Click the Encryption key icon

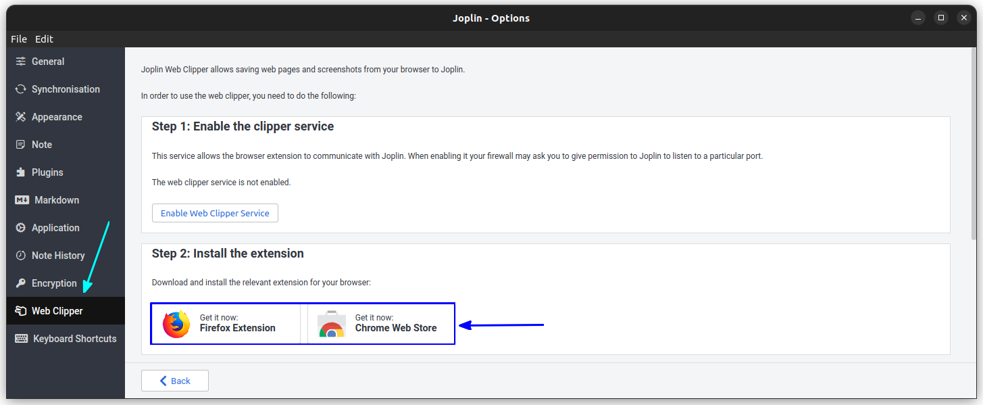tap(20, 283)
